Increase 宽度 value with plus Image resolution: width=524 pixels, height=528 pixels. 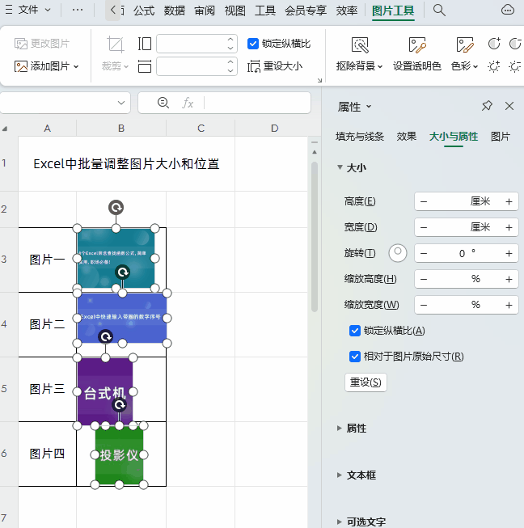point(509,228)
